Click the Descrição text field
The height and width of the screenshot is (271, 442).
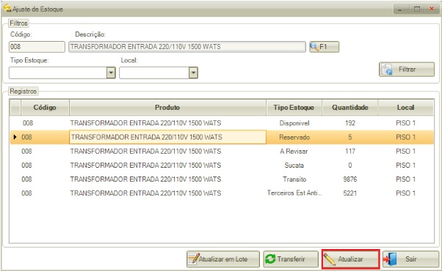pos(187,47)
